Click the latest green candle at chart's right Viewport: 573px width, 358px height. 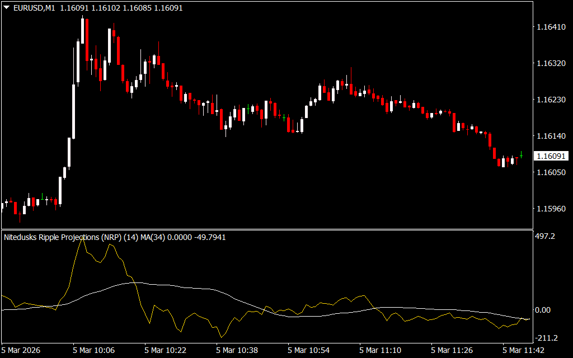click(521, 155)
